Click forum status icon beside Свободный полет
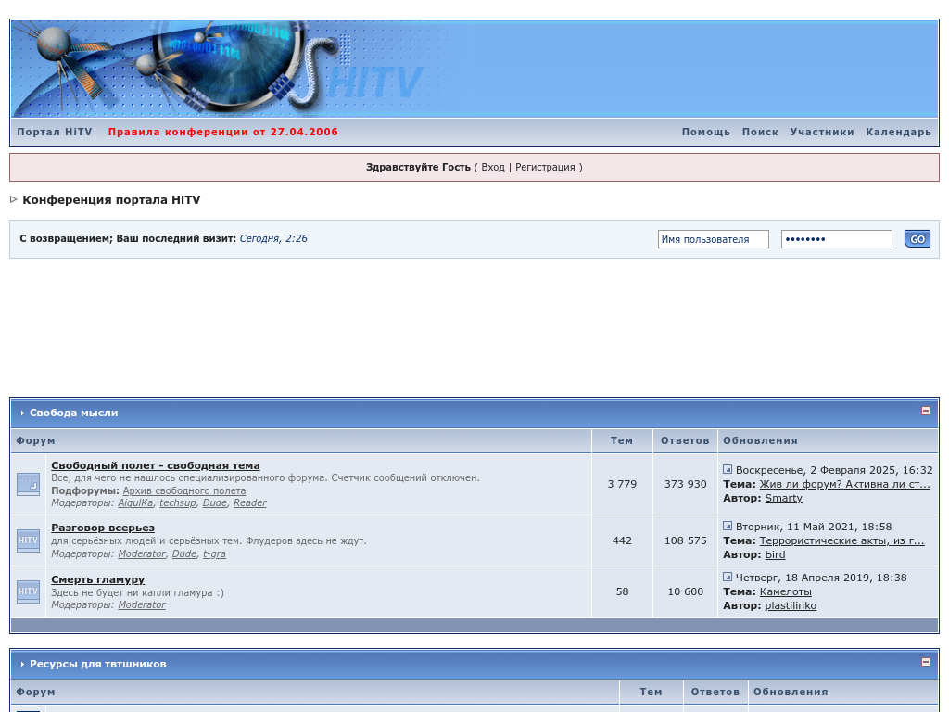This screenshot has height=712, width=949. pos(29,484)
